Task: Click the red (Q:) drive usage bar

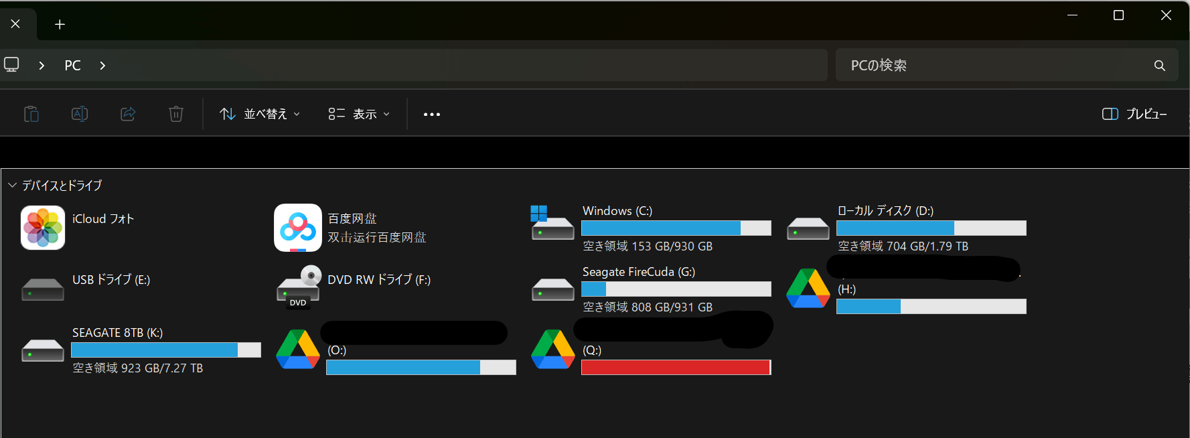Action: [676, 367]
